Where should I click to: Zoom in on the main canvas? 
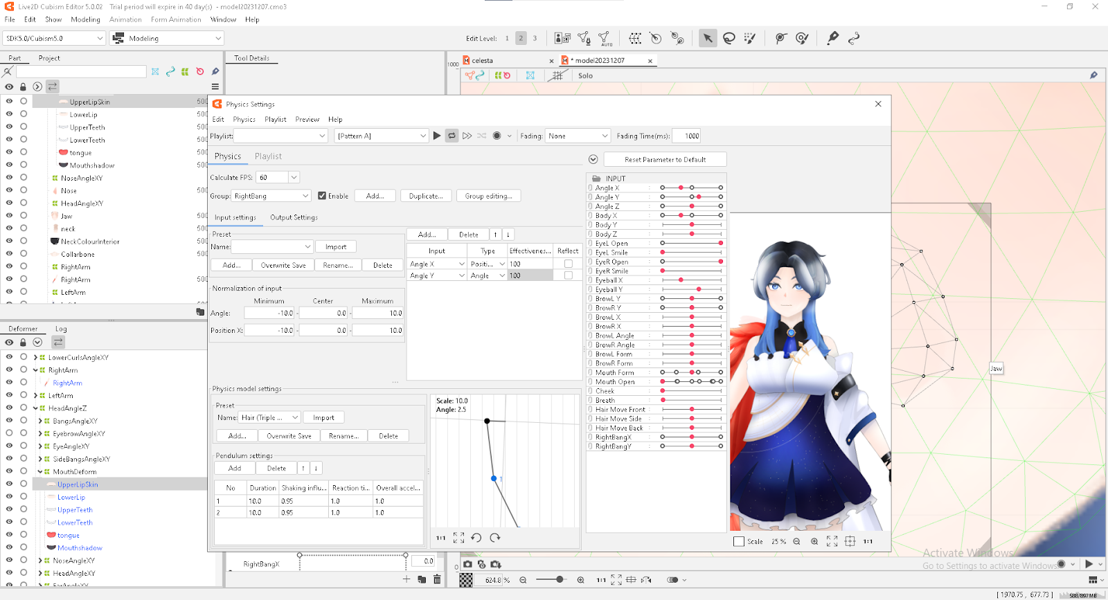[580, 580]
